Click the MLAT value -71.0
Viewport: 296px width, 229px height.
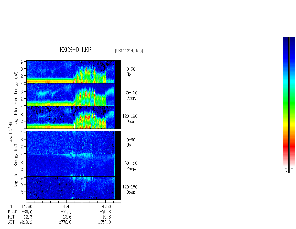pyautogui.click(x=66, y=212)
